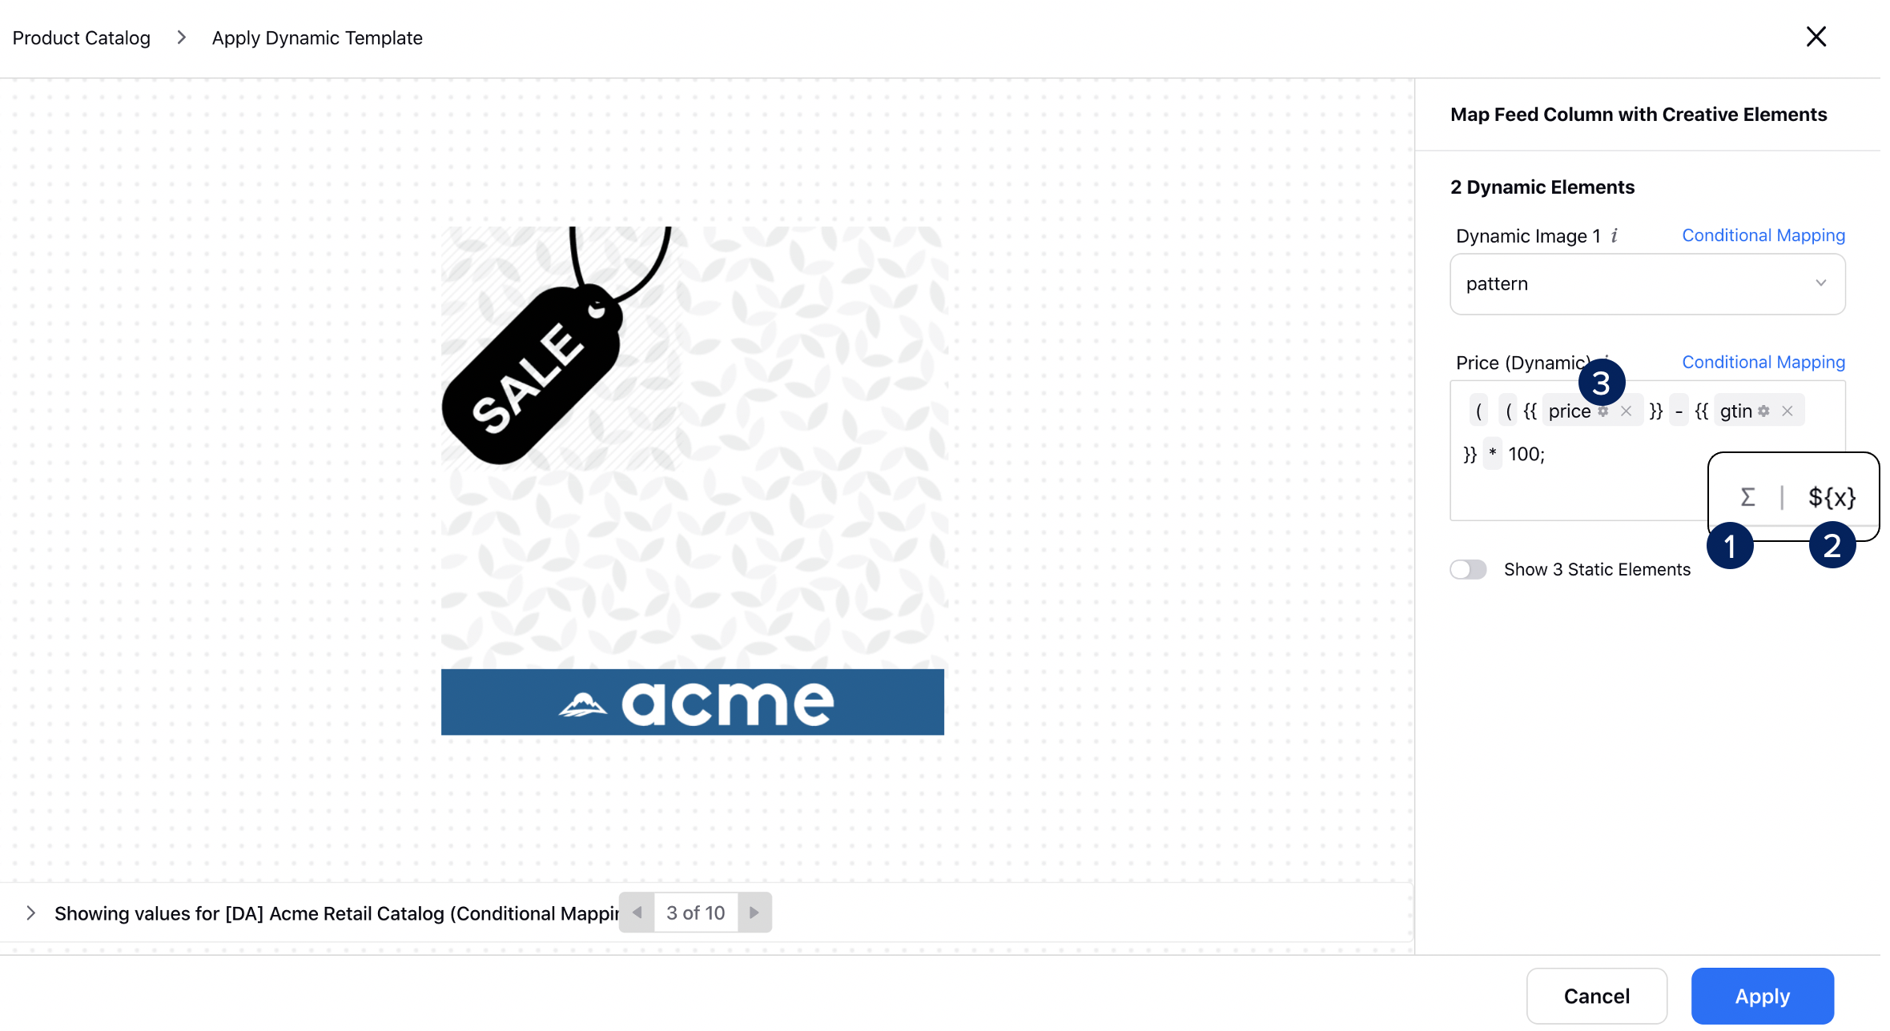Click the Conditional Mapping link for Price Dynamic

1763,362
